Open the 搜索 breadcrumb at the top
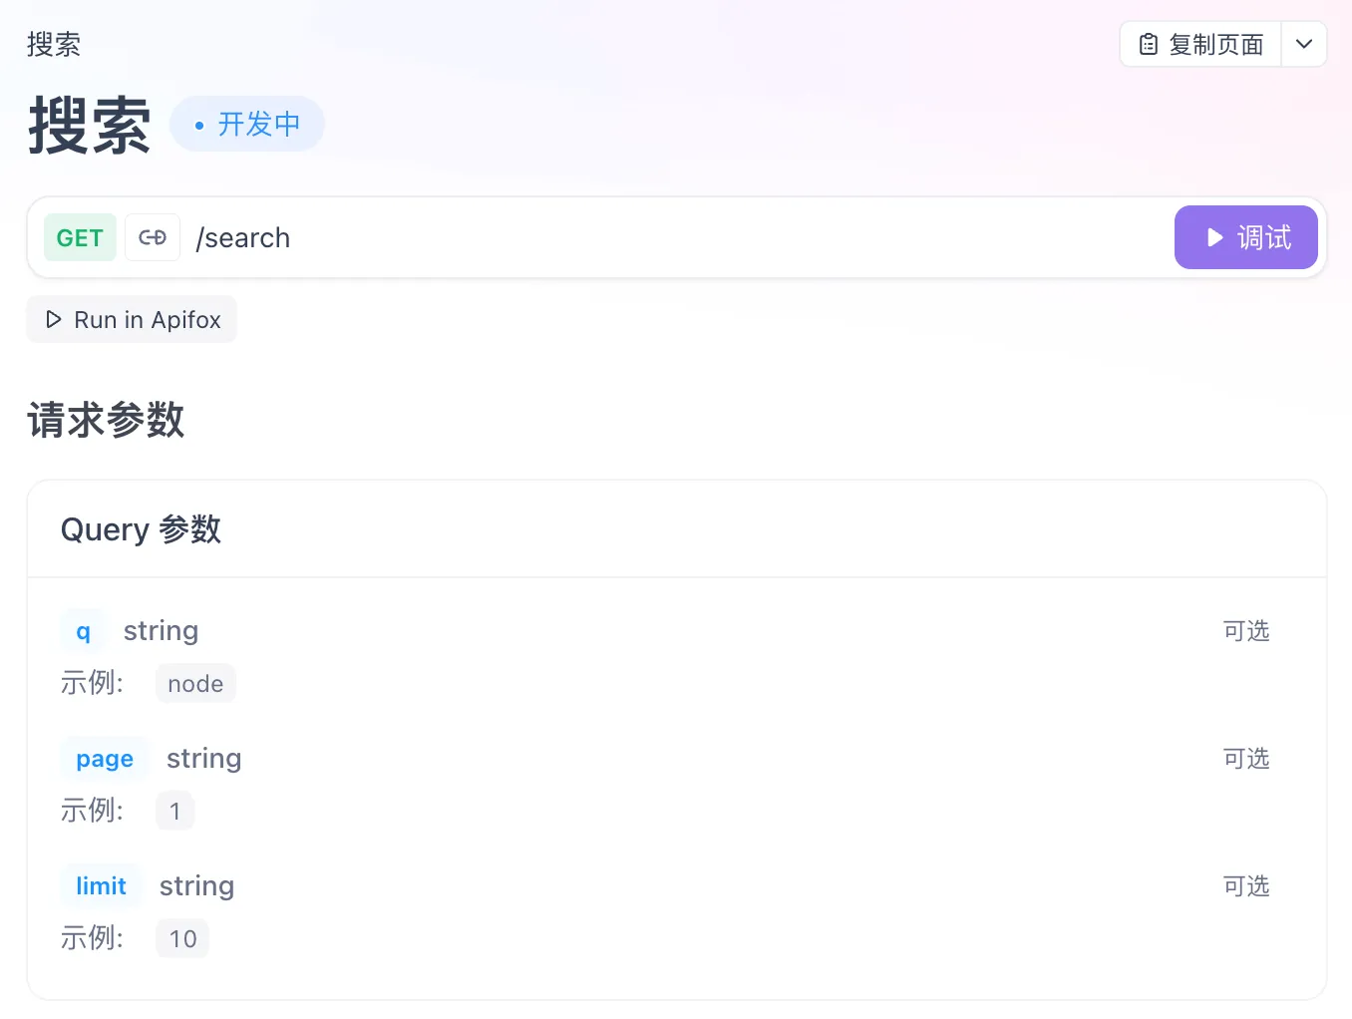This screenshot has height=1019, width=1352. (54, 45)
